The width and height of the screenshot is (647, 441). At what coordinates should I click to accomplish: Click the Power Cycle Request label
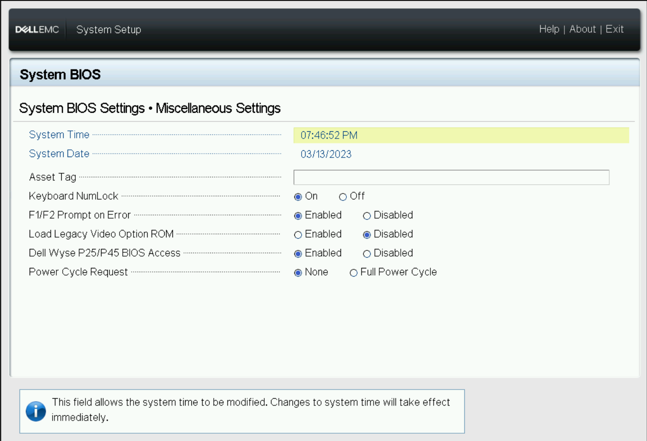coord(78,272)
